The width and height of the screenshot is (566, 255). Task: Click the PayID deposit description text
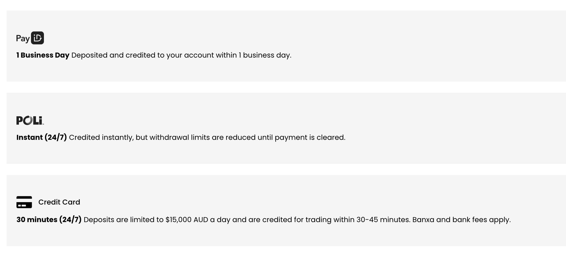click(181, 55)
